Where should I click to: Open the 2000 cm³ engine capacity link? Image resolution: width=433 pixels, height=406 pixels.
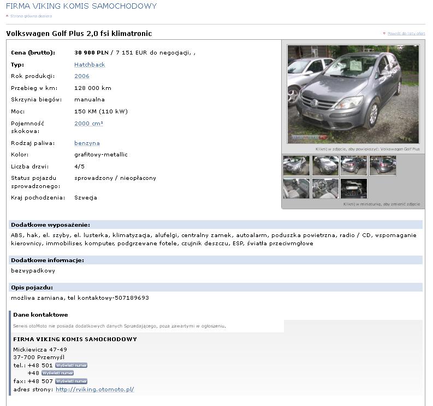point(88,124)
